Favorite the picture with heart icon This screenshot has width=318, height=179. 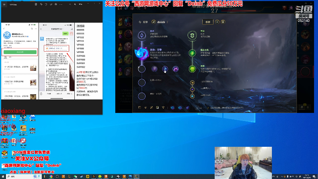pos(51,4)
